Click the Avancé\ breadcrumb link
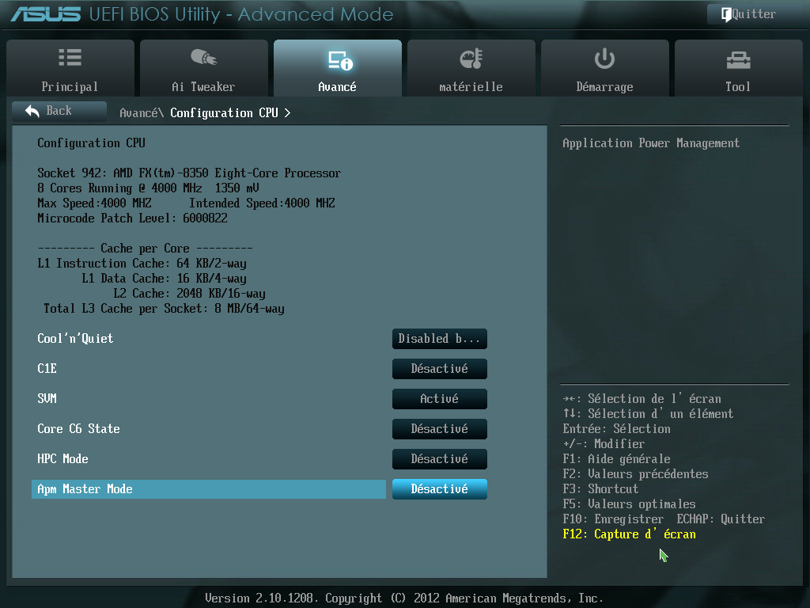The width and height of the screenshot is (810, 608). pyautogui.click(x=142, y=112)
